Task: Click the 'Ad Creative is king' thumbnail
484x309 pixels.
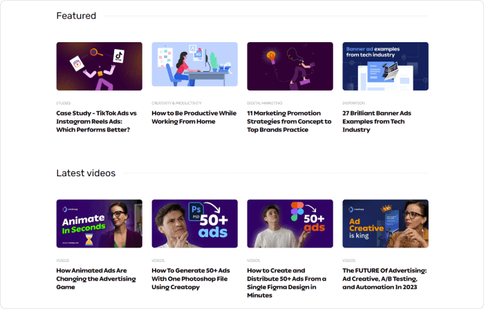Action: tap(385, 223)
